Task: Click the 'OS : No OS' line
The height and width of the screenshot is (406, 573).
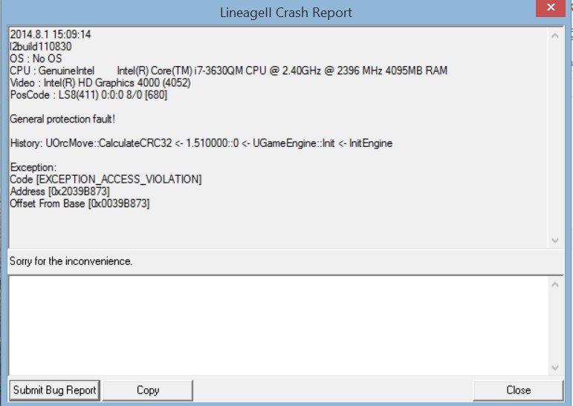Action: coord(36,59)
